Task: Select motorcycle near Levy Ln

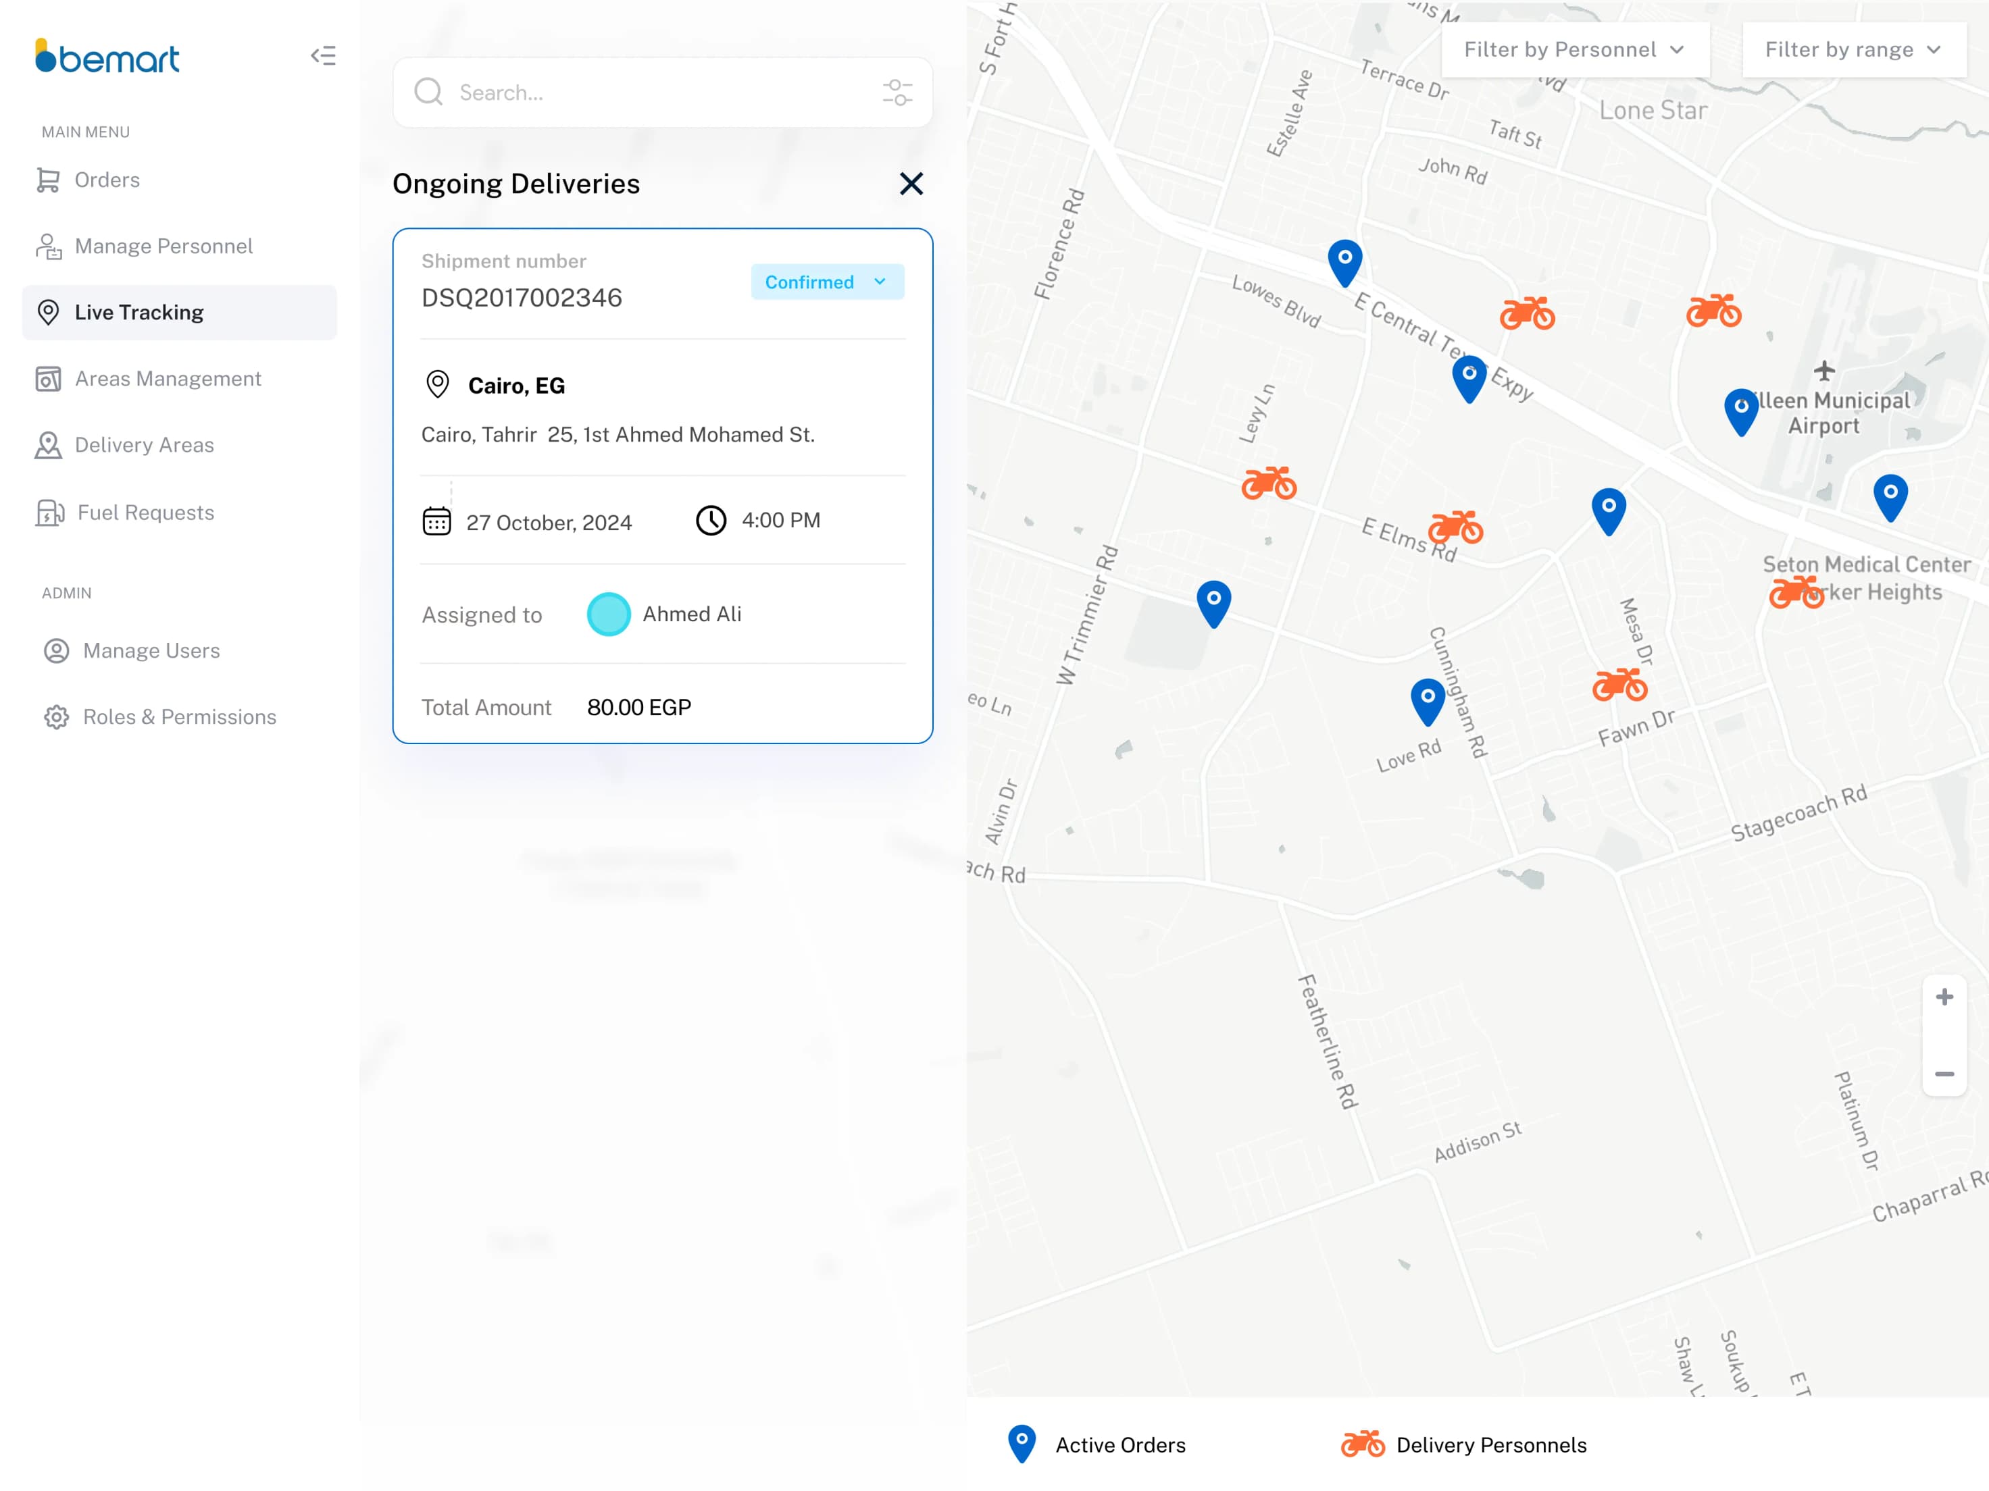Action: pyautogui.click(x=1269, y=483)
